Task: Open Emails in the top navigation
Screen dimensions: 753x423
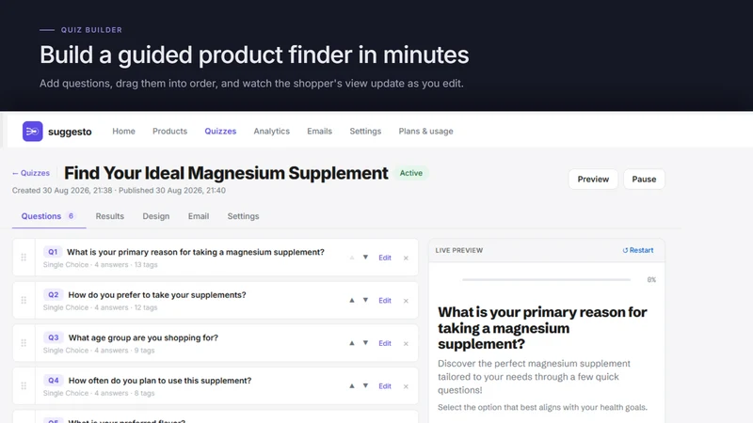Action: 319,131
